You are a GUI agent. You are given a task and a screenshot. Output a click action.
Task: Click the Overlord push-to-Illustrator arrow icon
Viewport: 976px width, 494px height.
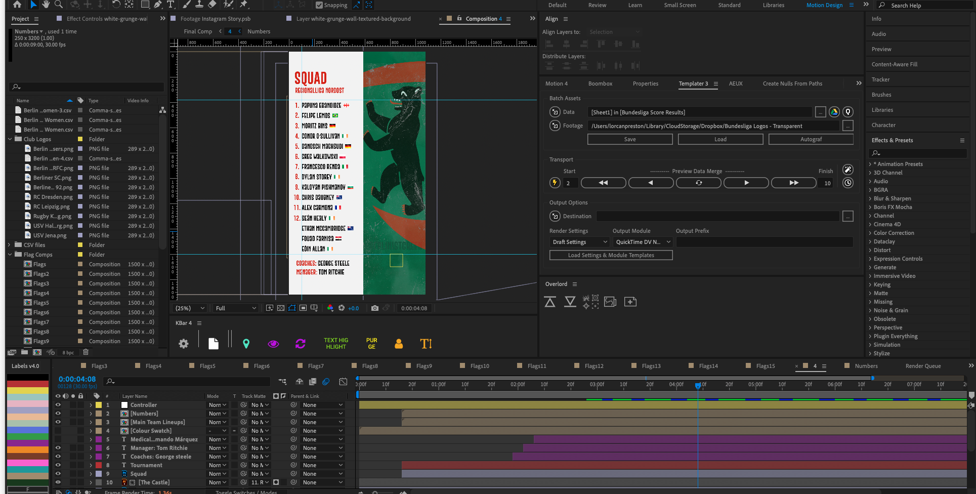(x=550, y=302)
